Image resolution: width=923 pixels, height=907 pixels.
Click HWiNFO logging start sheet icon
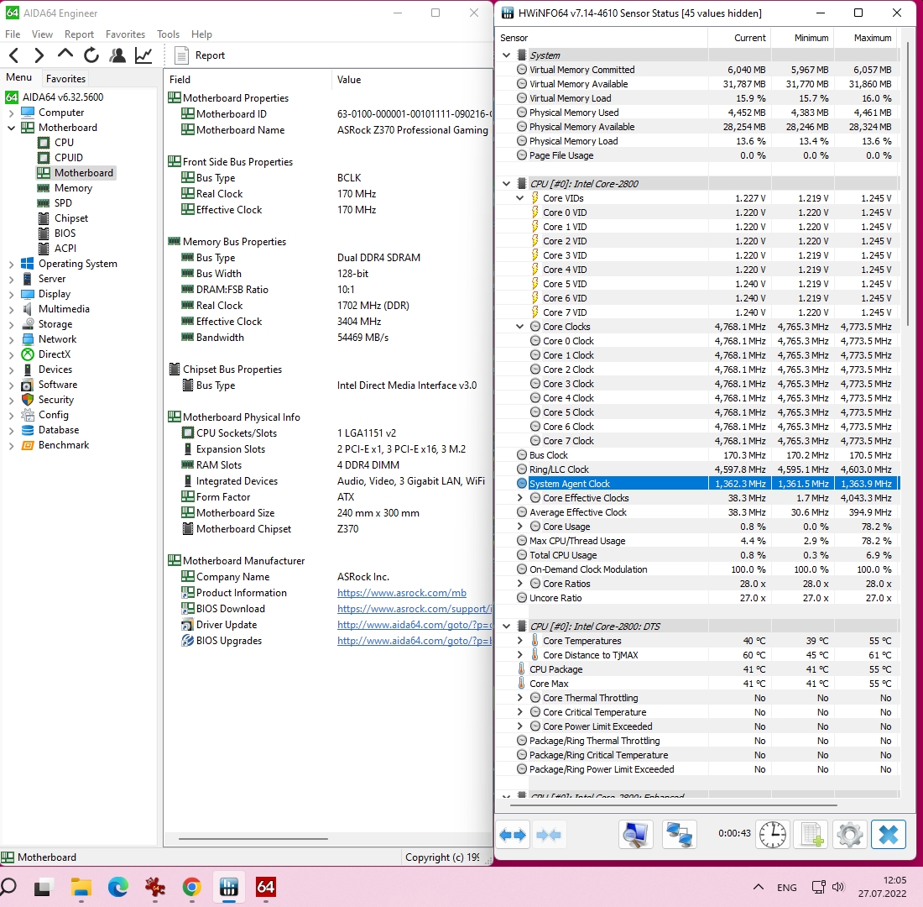811,835
